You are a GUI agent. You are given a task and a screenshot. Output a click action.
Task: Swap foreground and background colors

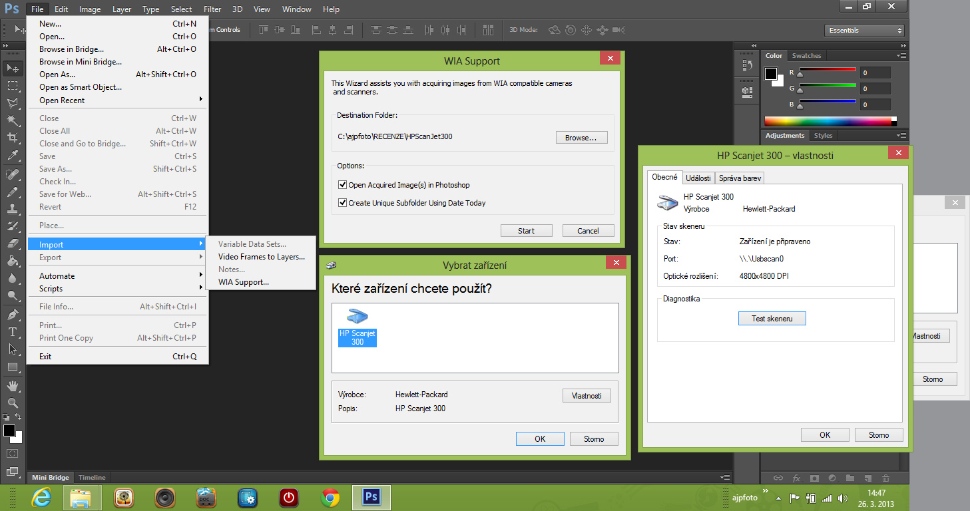click(19, 417)
